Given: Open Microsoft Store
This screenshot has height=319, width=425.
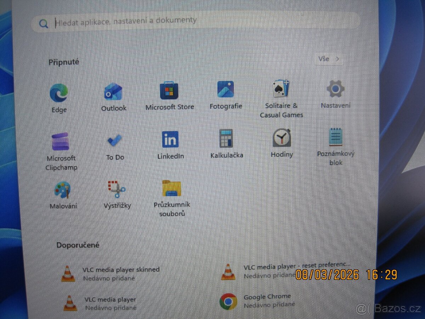Looking at the screenshot, I should click(169, 91).
